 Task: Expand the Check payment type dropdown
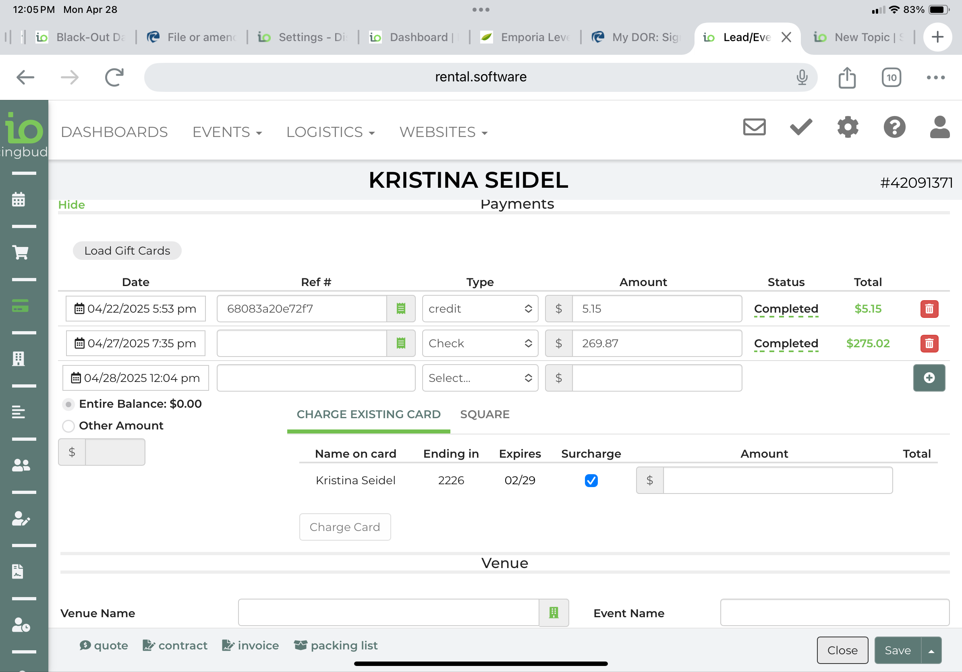tap(480, 344)
